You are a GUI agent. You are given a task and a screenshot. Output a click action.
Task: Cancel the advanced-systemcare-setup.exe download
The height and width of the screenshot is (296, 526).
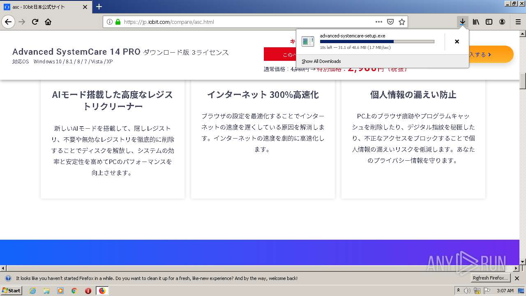[x=457, y=41]
